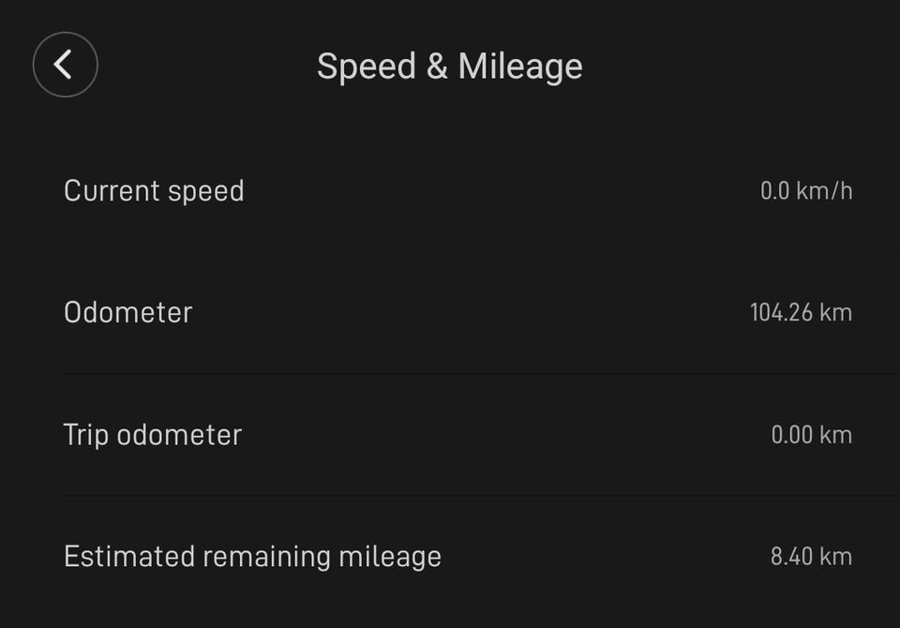Image resolution: width=900 pixels, height=628 pixels.
Task: Click the 0.0 km/h speed value
Action: [x=805, y=191]
